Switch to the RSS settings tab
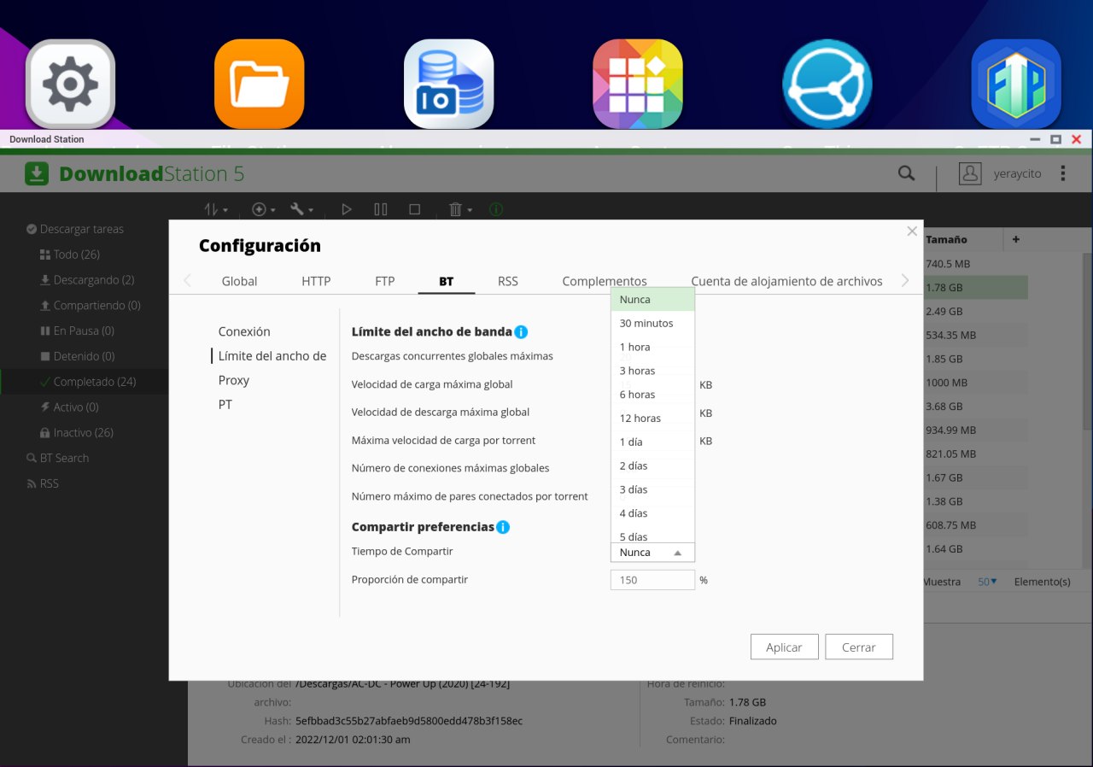 [507, 281]
